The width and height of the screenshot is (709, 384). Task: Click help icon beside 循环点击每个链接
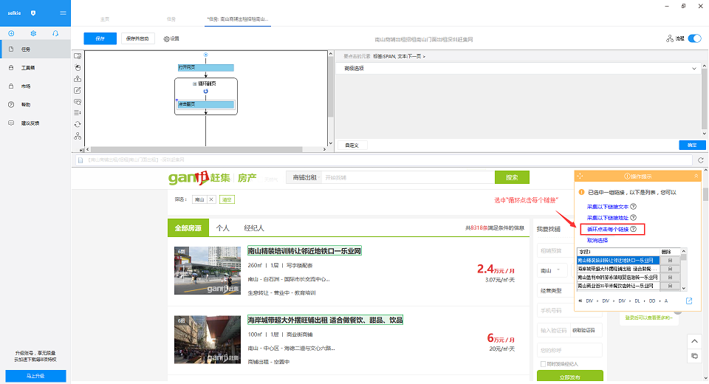pos(634,229)
